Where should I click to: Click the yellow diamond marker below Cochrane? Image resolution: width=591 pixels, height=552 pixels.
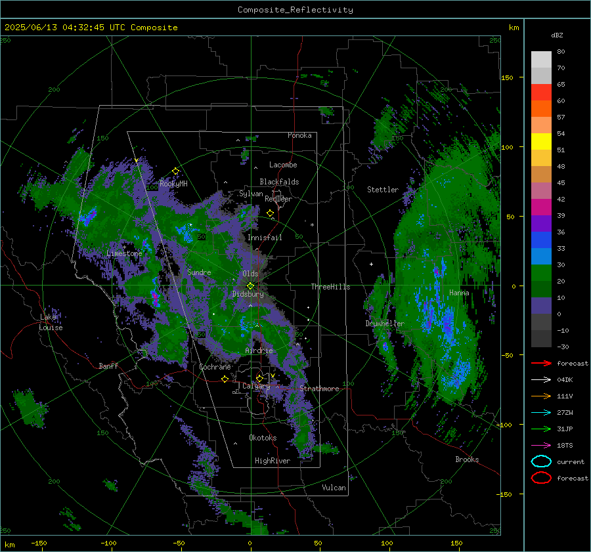[225, 379]
